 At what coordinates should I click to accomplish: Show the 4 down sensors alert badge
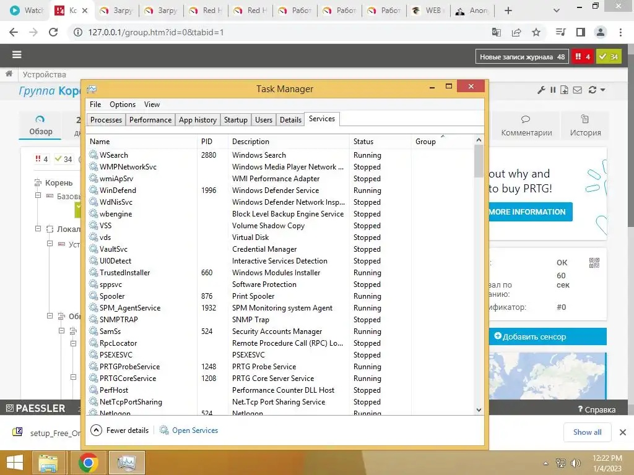coord(582,57)
